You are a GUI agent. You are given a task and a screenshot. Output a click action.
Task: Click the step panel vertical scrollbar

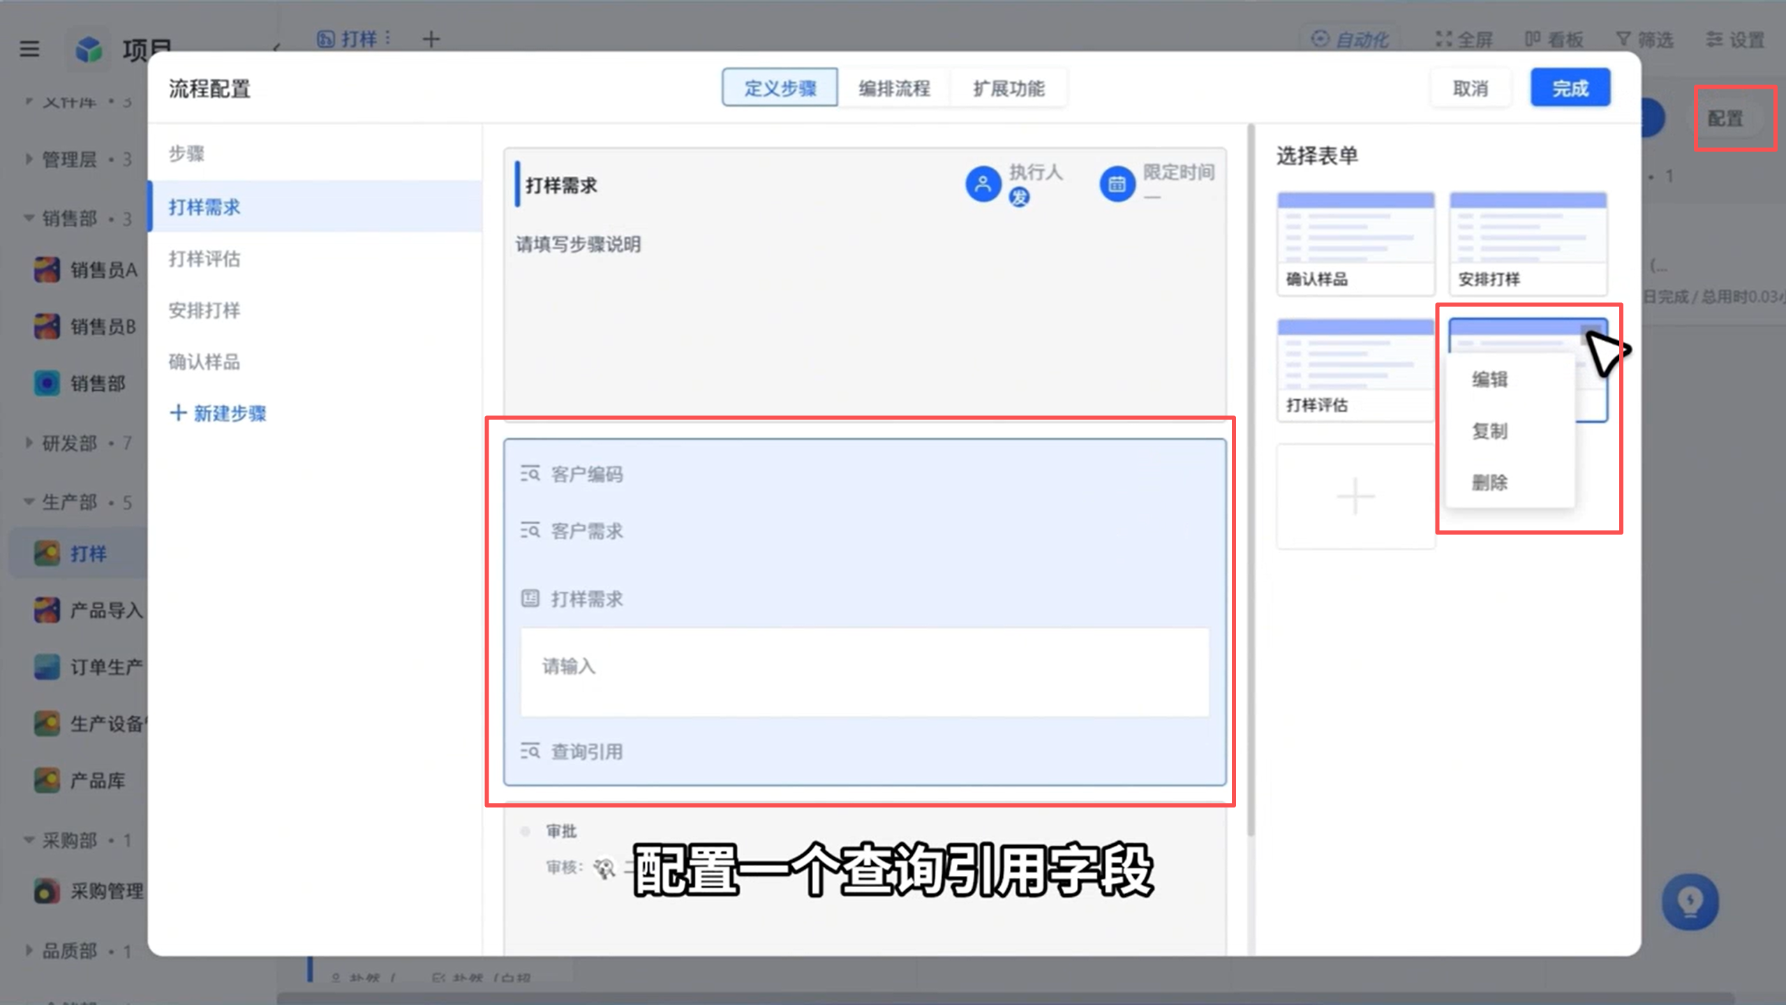(x=1250, y=480)
